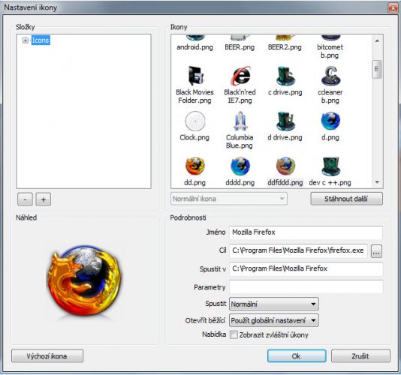Image resolution: width=401 pixels, height=375 pixels.
Task: Click the Výchozí ikona button
Action: [x=47, y=355]
